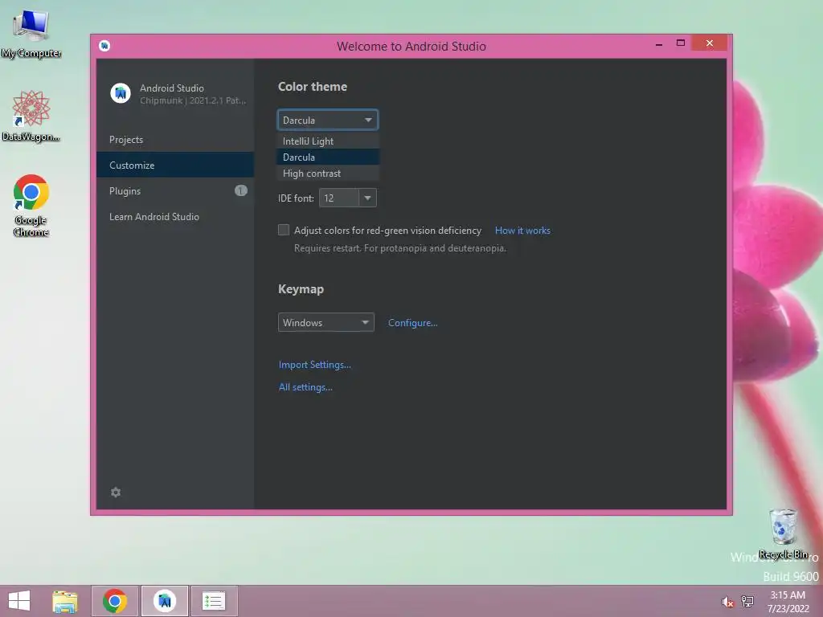The width and height of the screenshot is (823, 617).
Task: Click the Android Studio logo in sidebar header
Action: (x=121, y=93)
